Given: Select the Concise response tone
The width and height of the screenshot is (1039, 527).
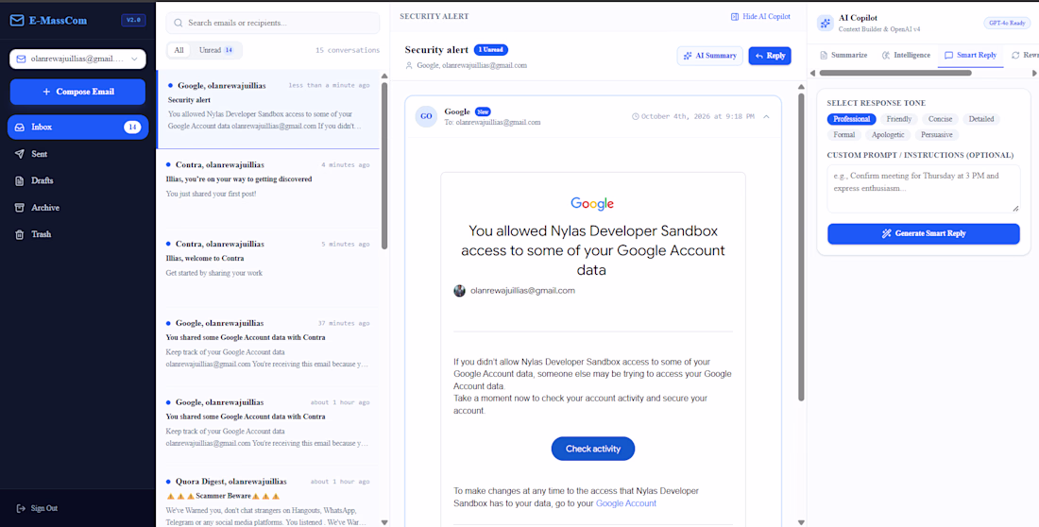Looking at the screenshot, I should click(x=940, y=119).
